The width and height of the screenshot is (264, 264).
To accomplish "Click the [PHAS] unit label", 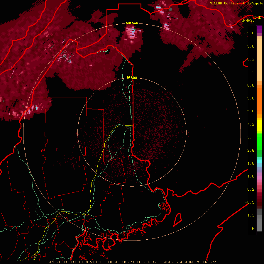I will click(248, 20).
